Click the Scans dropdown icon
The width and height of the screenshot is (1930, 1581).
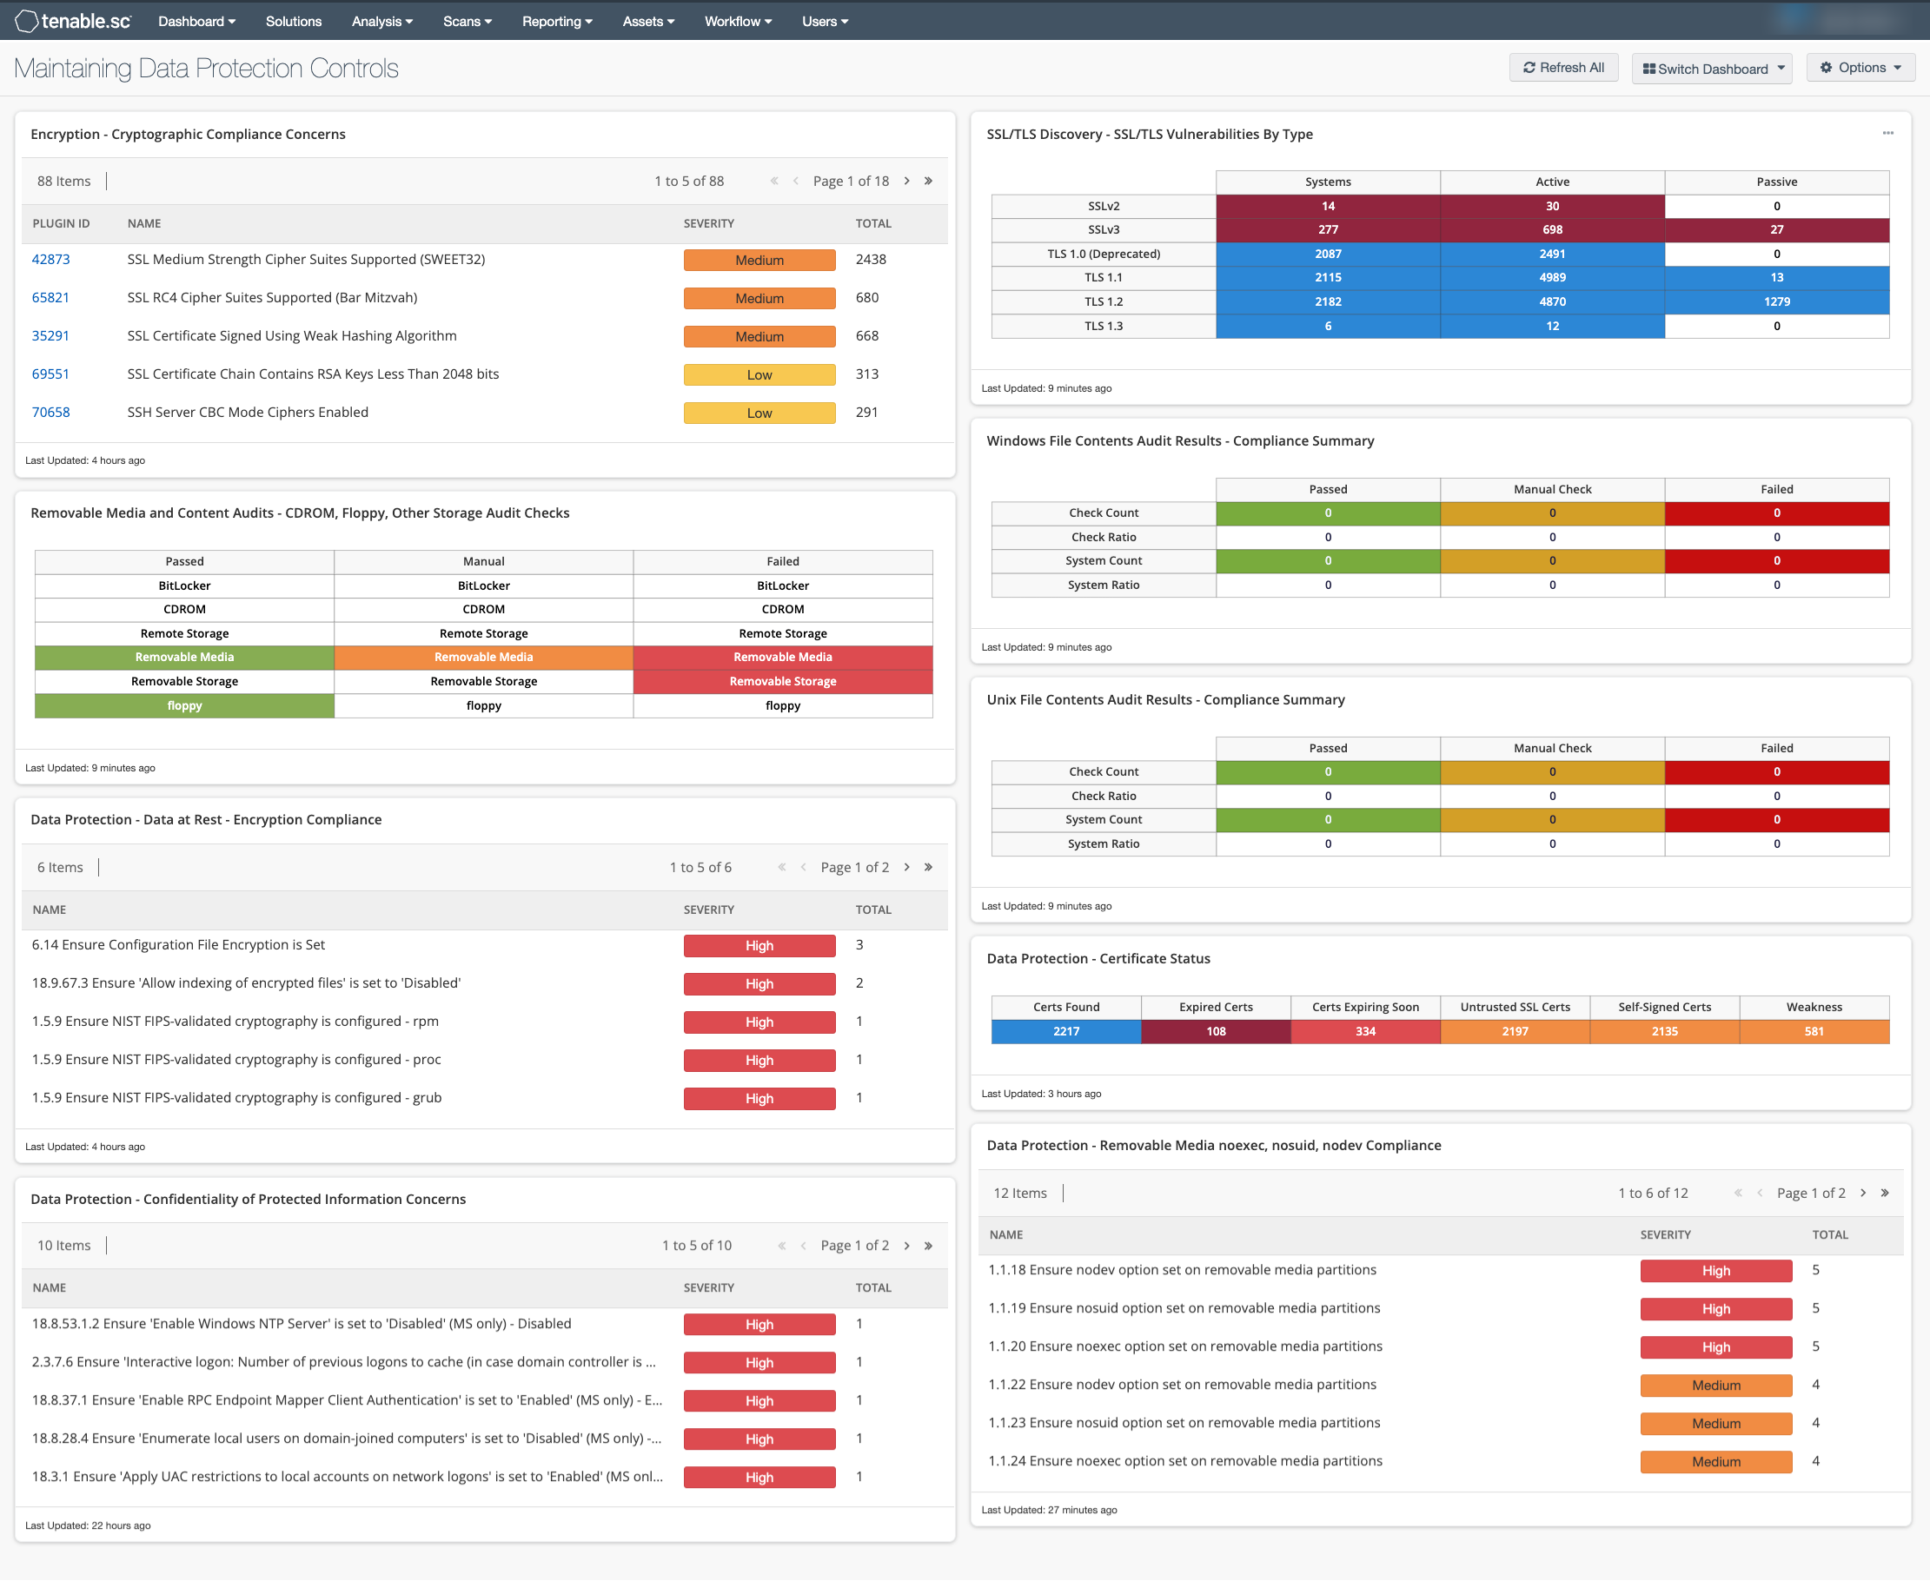487,21
